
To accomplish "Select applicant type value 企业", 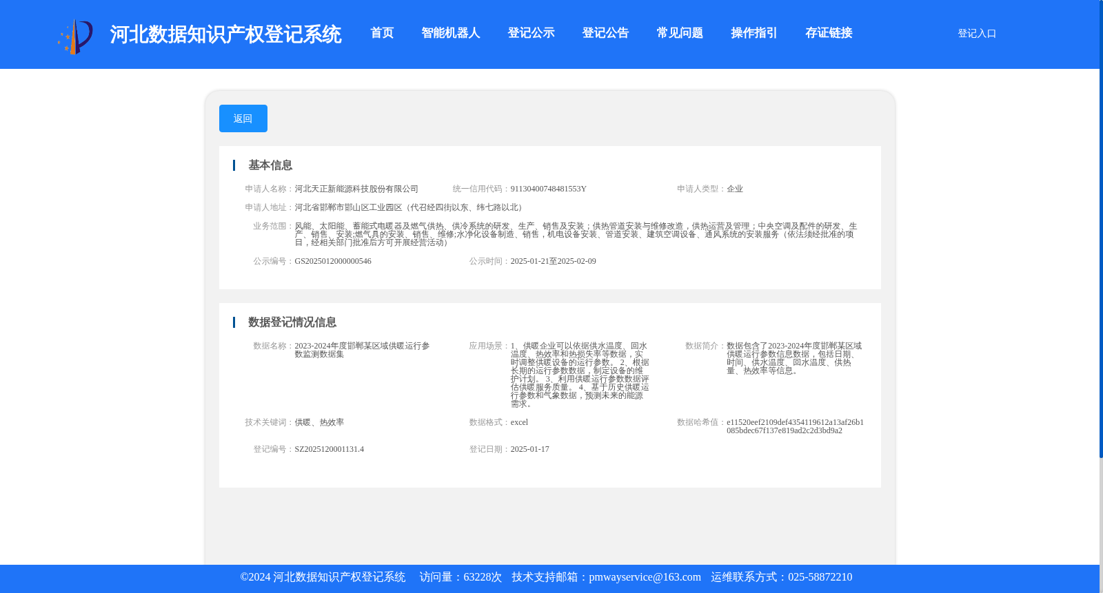I will point(735,189).
